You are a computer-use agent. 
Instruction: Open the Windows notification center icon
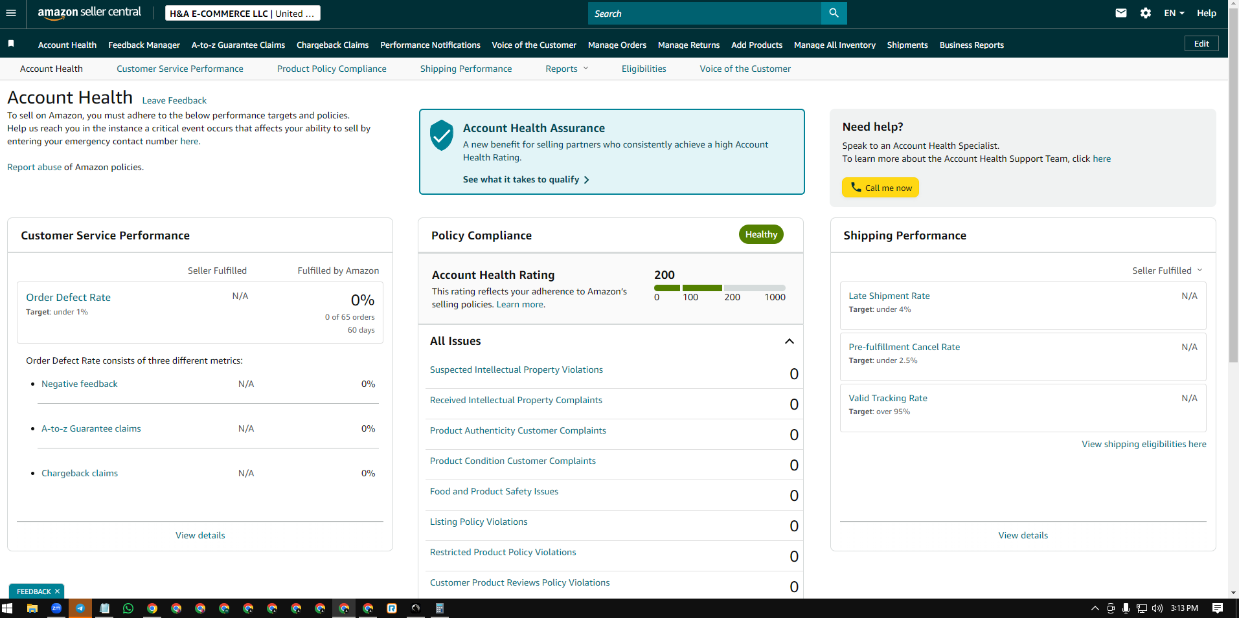pyautogui.click(x=1218, y=608)
